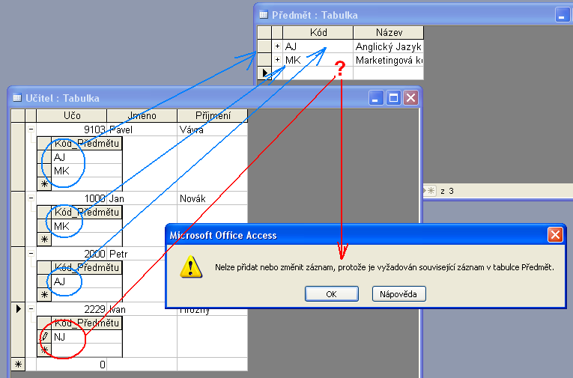The image size is (573, 378).
Task: Select the Jmeno column header in Učitel
Action: click(142, 115)
